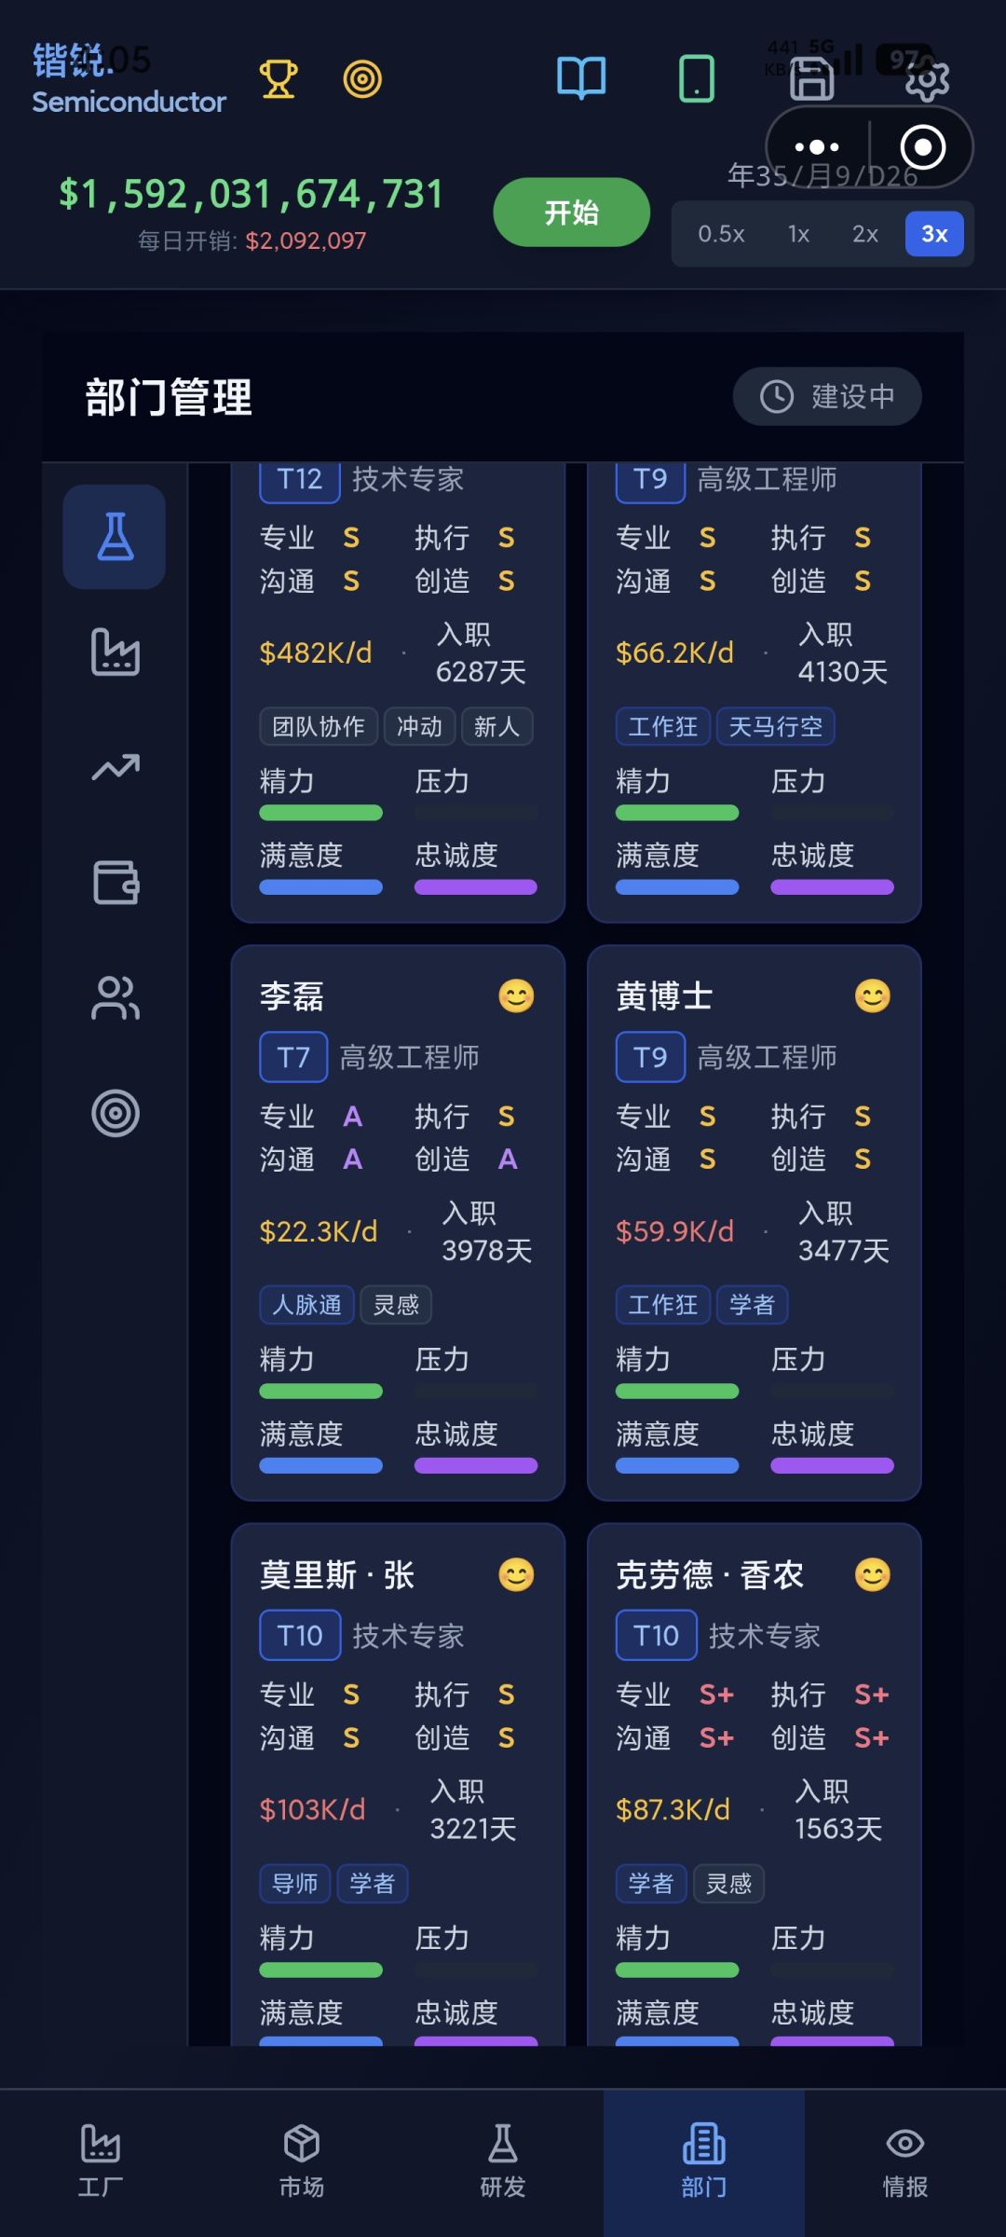Open the target goals icon in header
Viewport: 1006px width, 2237px height.
click(362, 79)
